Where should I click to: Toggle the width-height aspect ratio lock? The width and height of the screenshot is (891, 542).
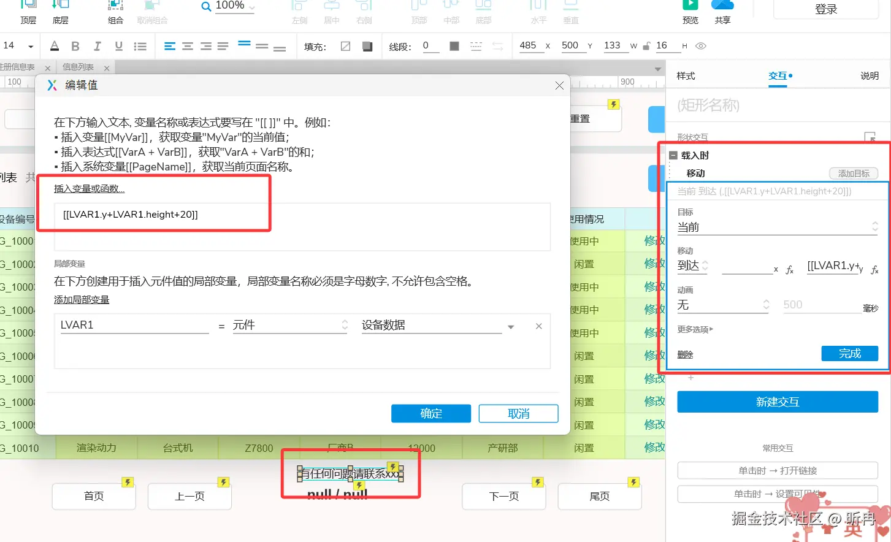click(x=646, y=46)
